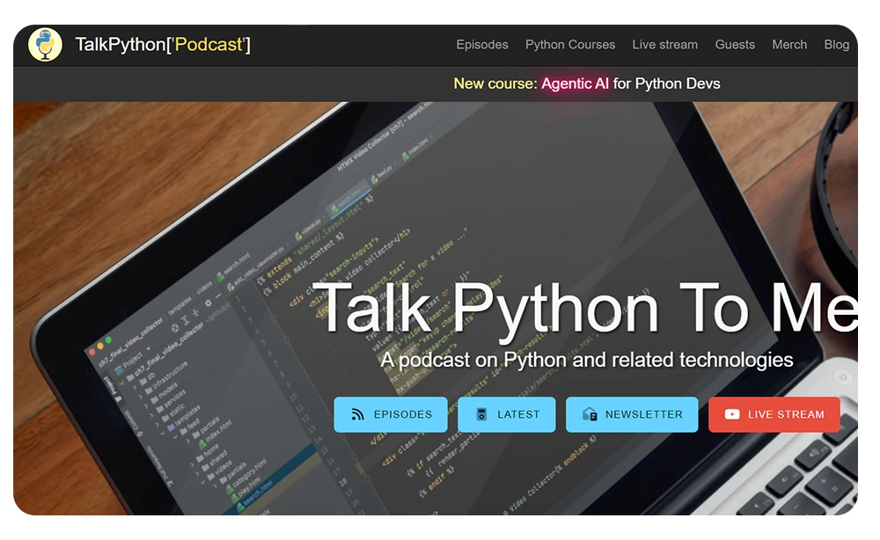Screen dimensions: 880x540
Task: Open the NEWSLETTER button
Action: point(632,414)
